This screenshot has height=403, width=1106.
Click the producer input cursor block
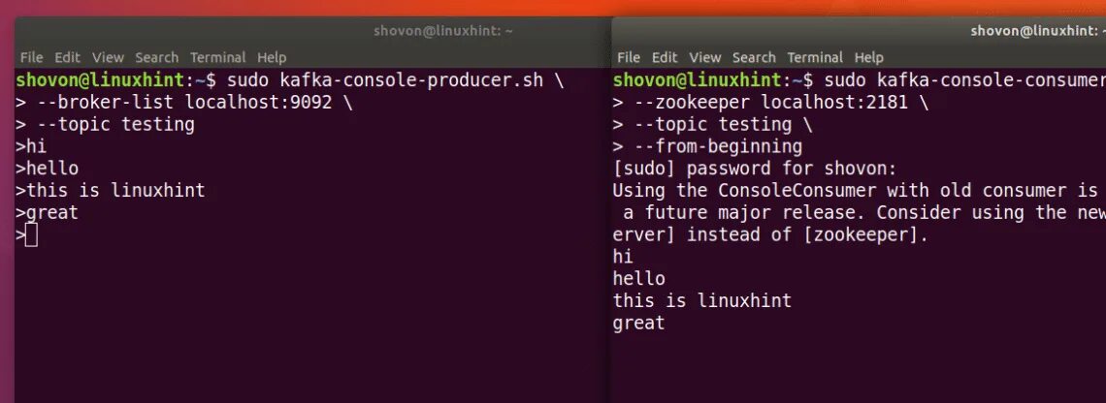tap(32, 234)
